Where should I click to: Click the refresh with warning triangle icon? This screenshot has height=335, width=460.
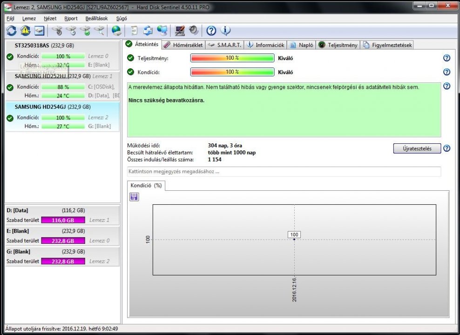pos(25,31)
